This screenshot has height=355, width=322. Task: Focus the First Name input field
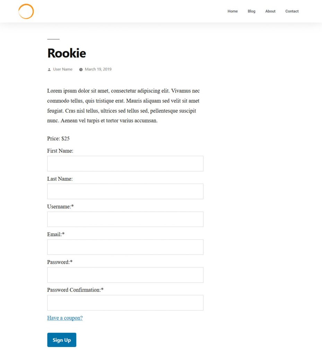(x=125, y=164)
